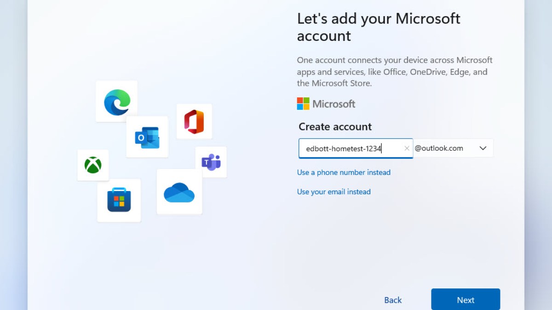Click the "One account connects your device" description
The height and width of the screenshot is (310, 552).
(x=395, y=72)
